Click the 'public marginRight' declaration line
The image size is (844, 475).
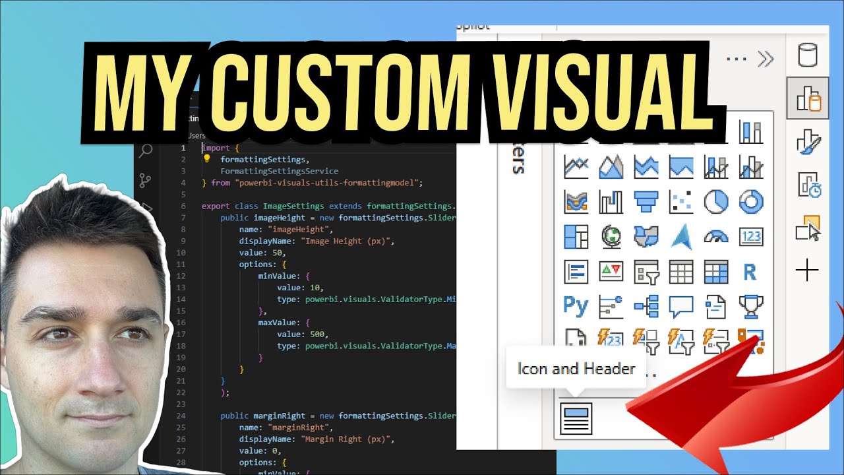click(338, 416)
